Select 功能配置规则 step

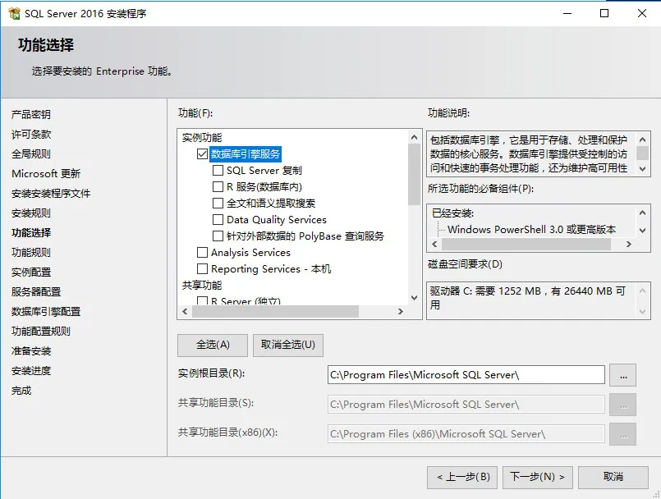coord(40,332)
